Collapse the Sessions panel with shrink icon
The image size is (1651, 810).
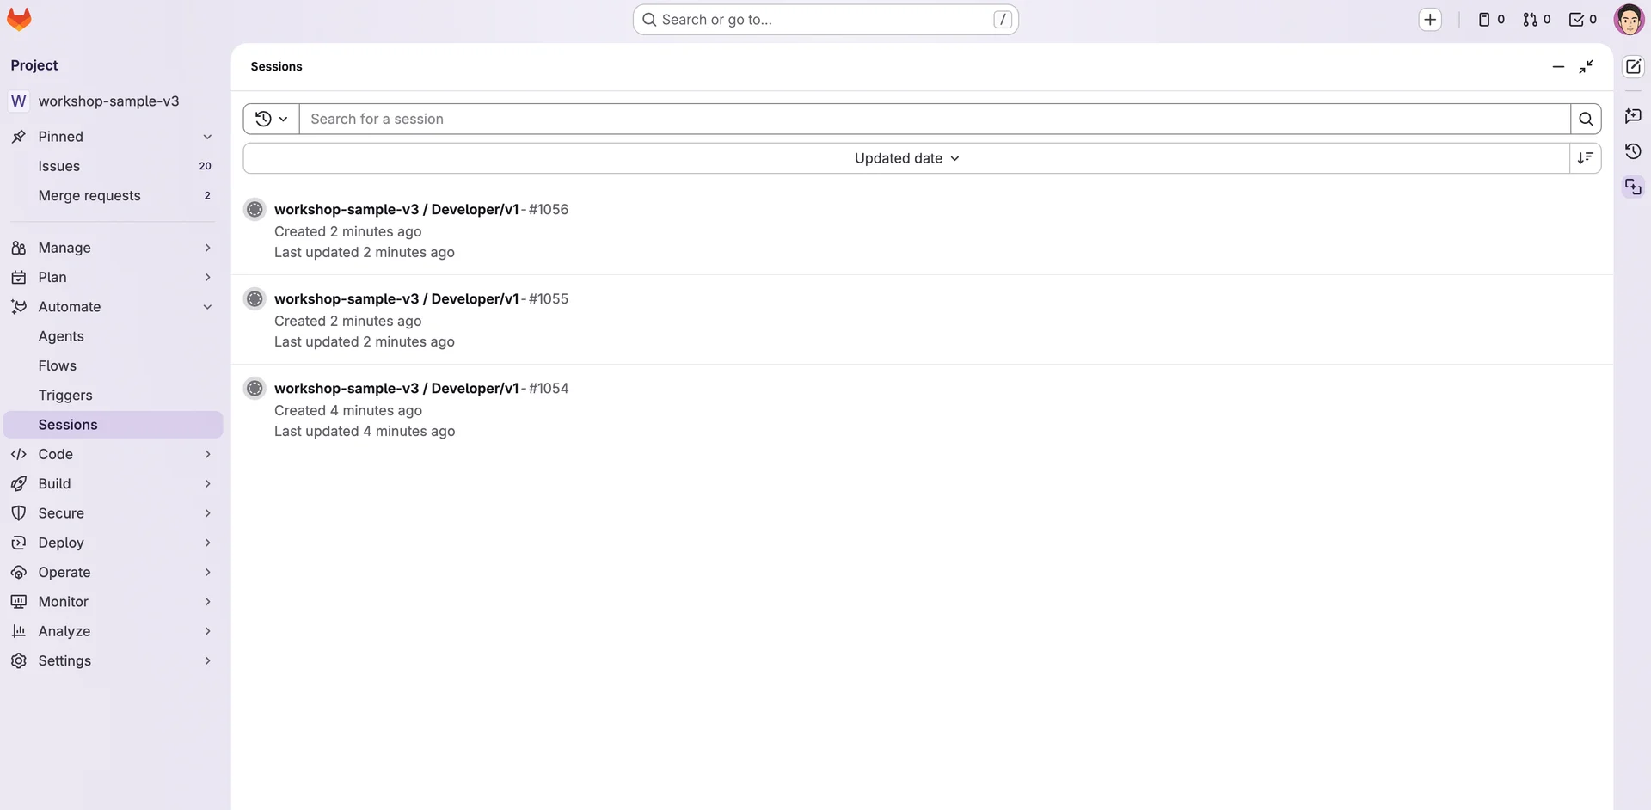pos(1586,67)
